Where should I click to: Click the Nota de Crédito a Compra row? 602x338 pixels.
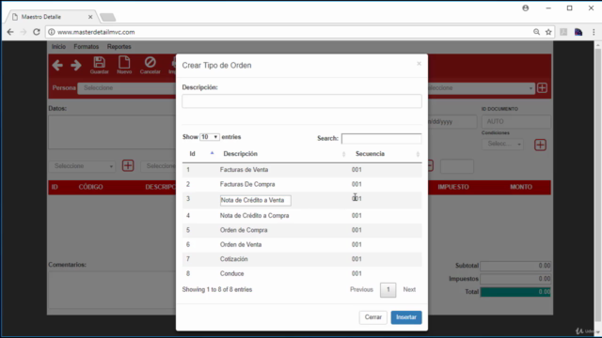(302, 216)
